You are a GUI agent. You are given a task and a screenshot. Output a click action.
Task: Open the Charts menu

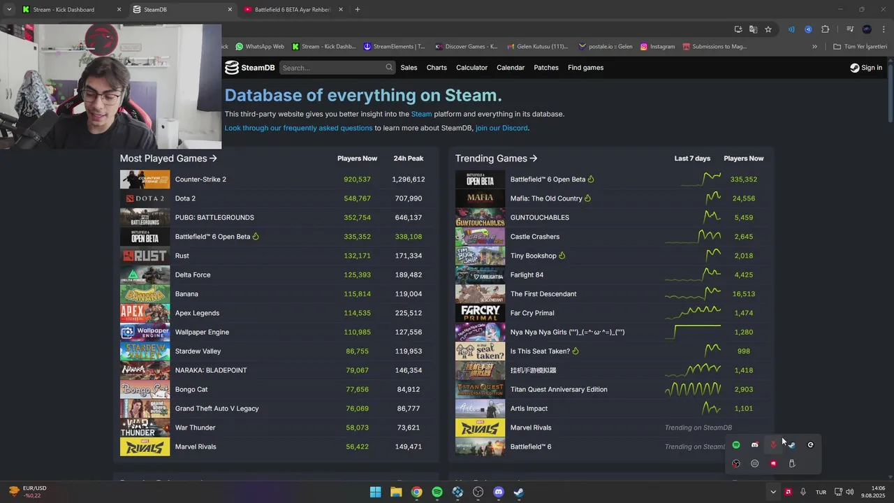[x=437, y=68]
